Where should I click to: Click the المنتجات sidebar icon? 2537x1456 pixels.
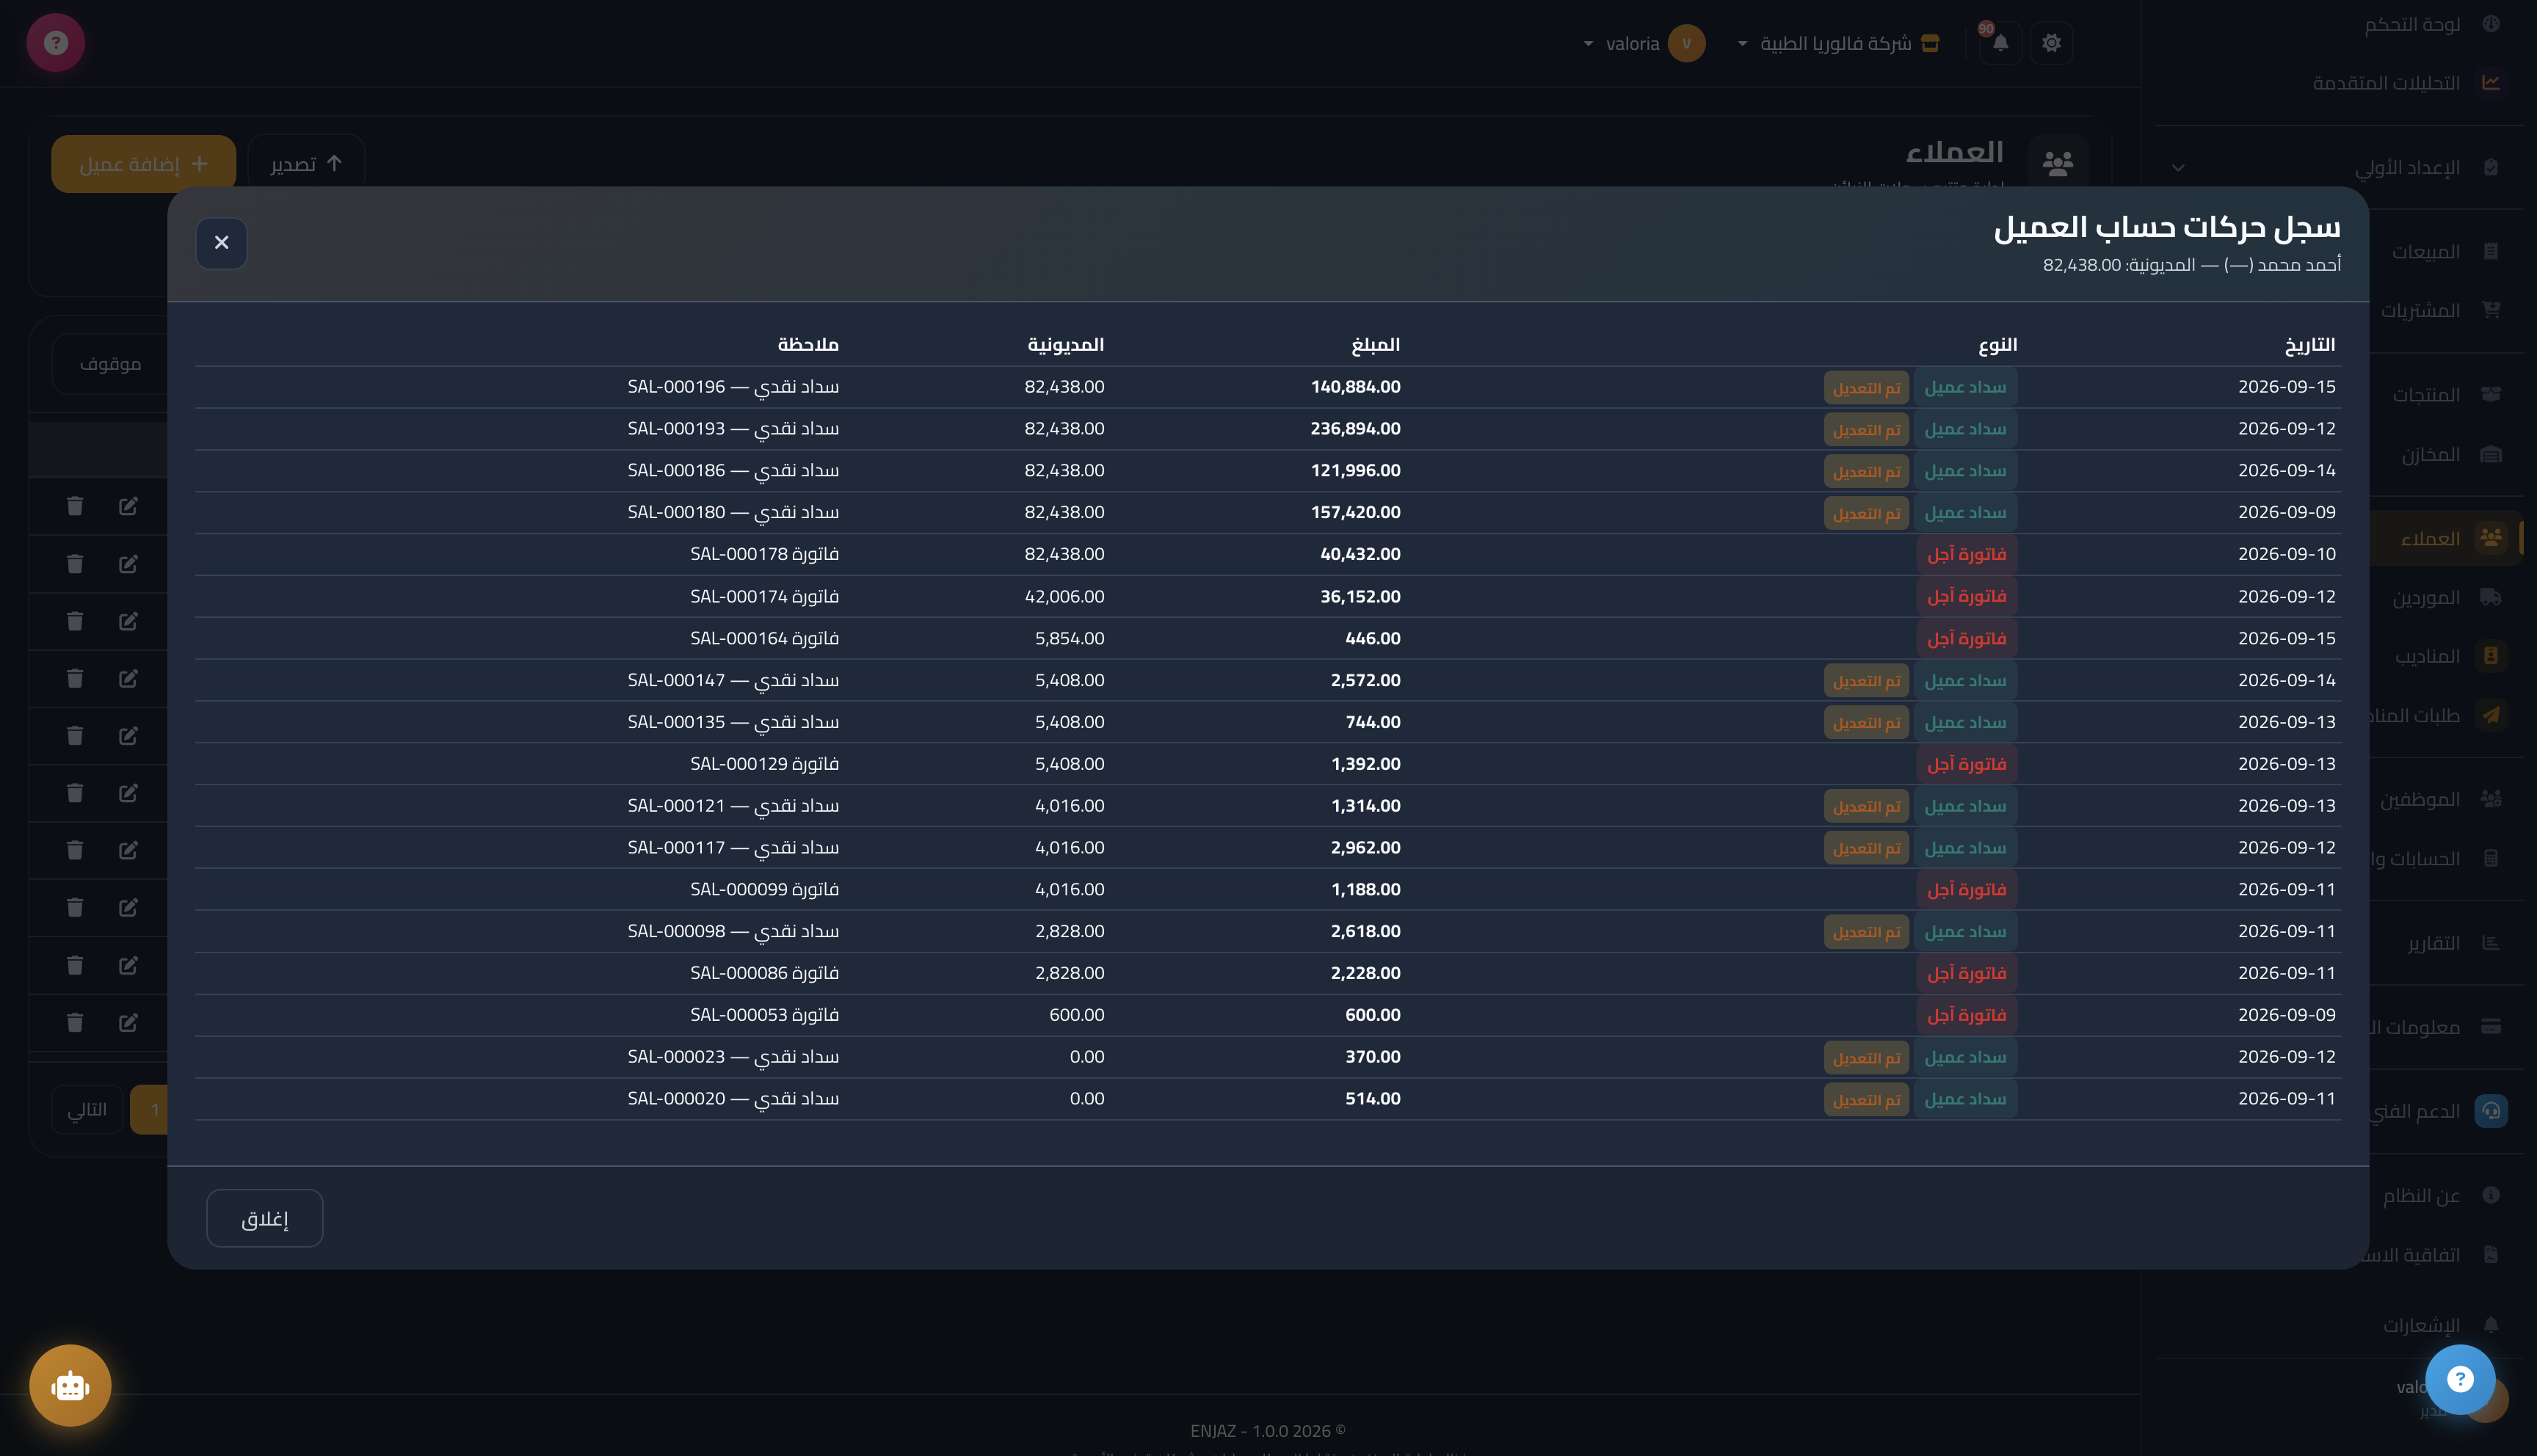(2491, 394)
